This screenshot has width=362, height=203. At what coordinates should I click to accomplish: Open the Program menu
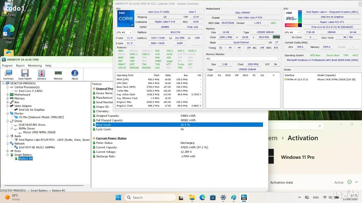click(7, 65)
